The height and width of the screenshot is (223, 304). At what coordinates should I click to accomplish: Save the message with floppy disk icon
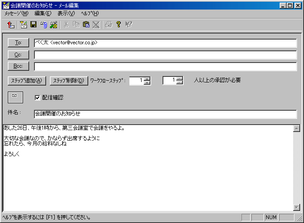[33, 25]
